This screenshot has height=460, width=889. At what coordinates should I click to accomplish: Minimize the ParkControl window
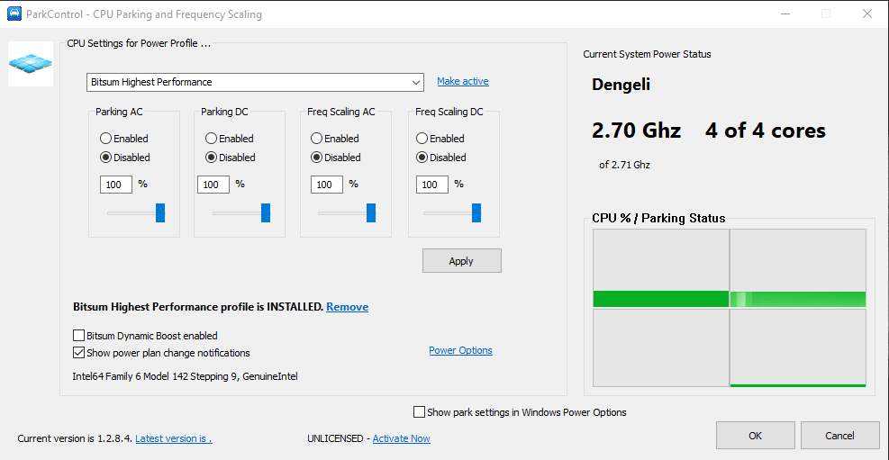[x=785, y=14]
